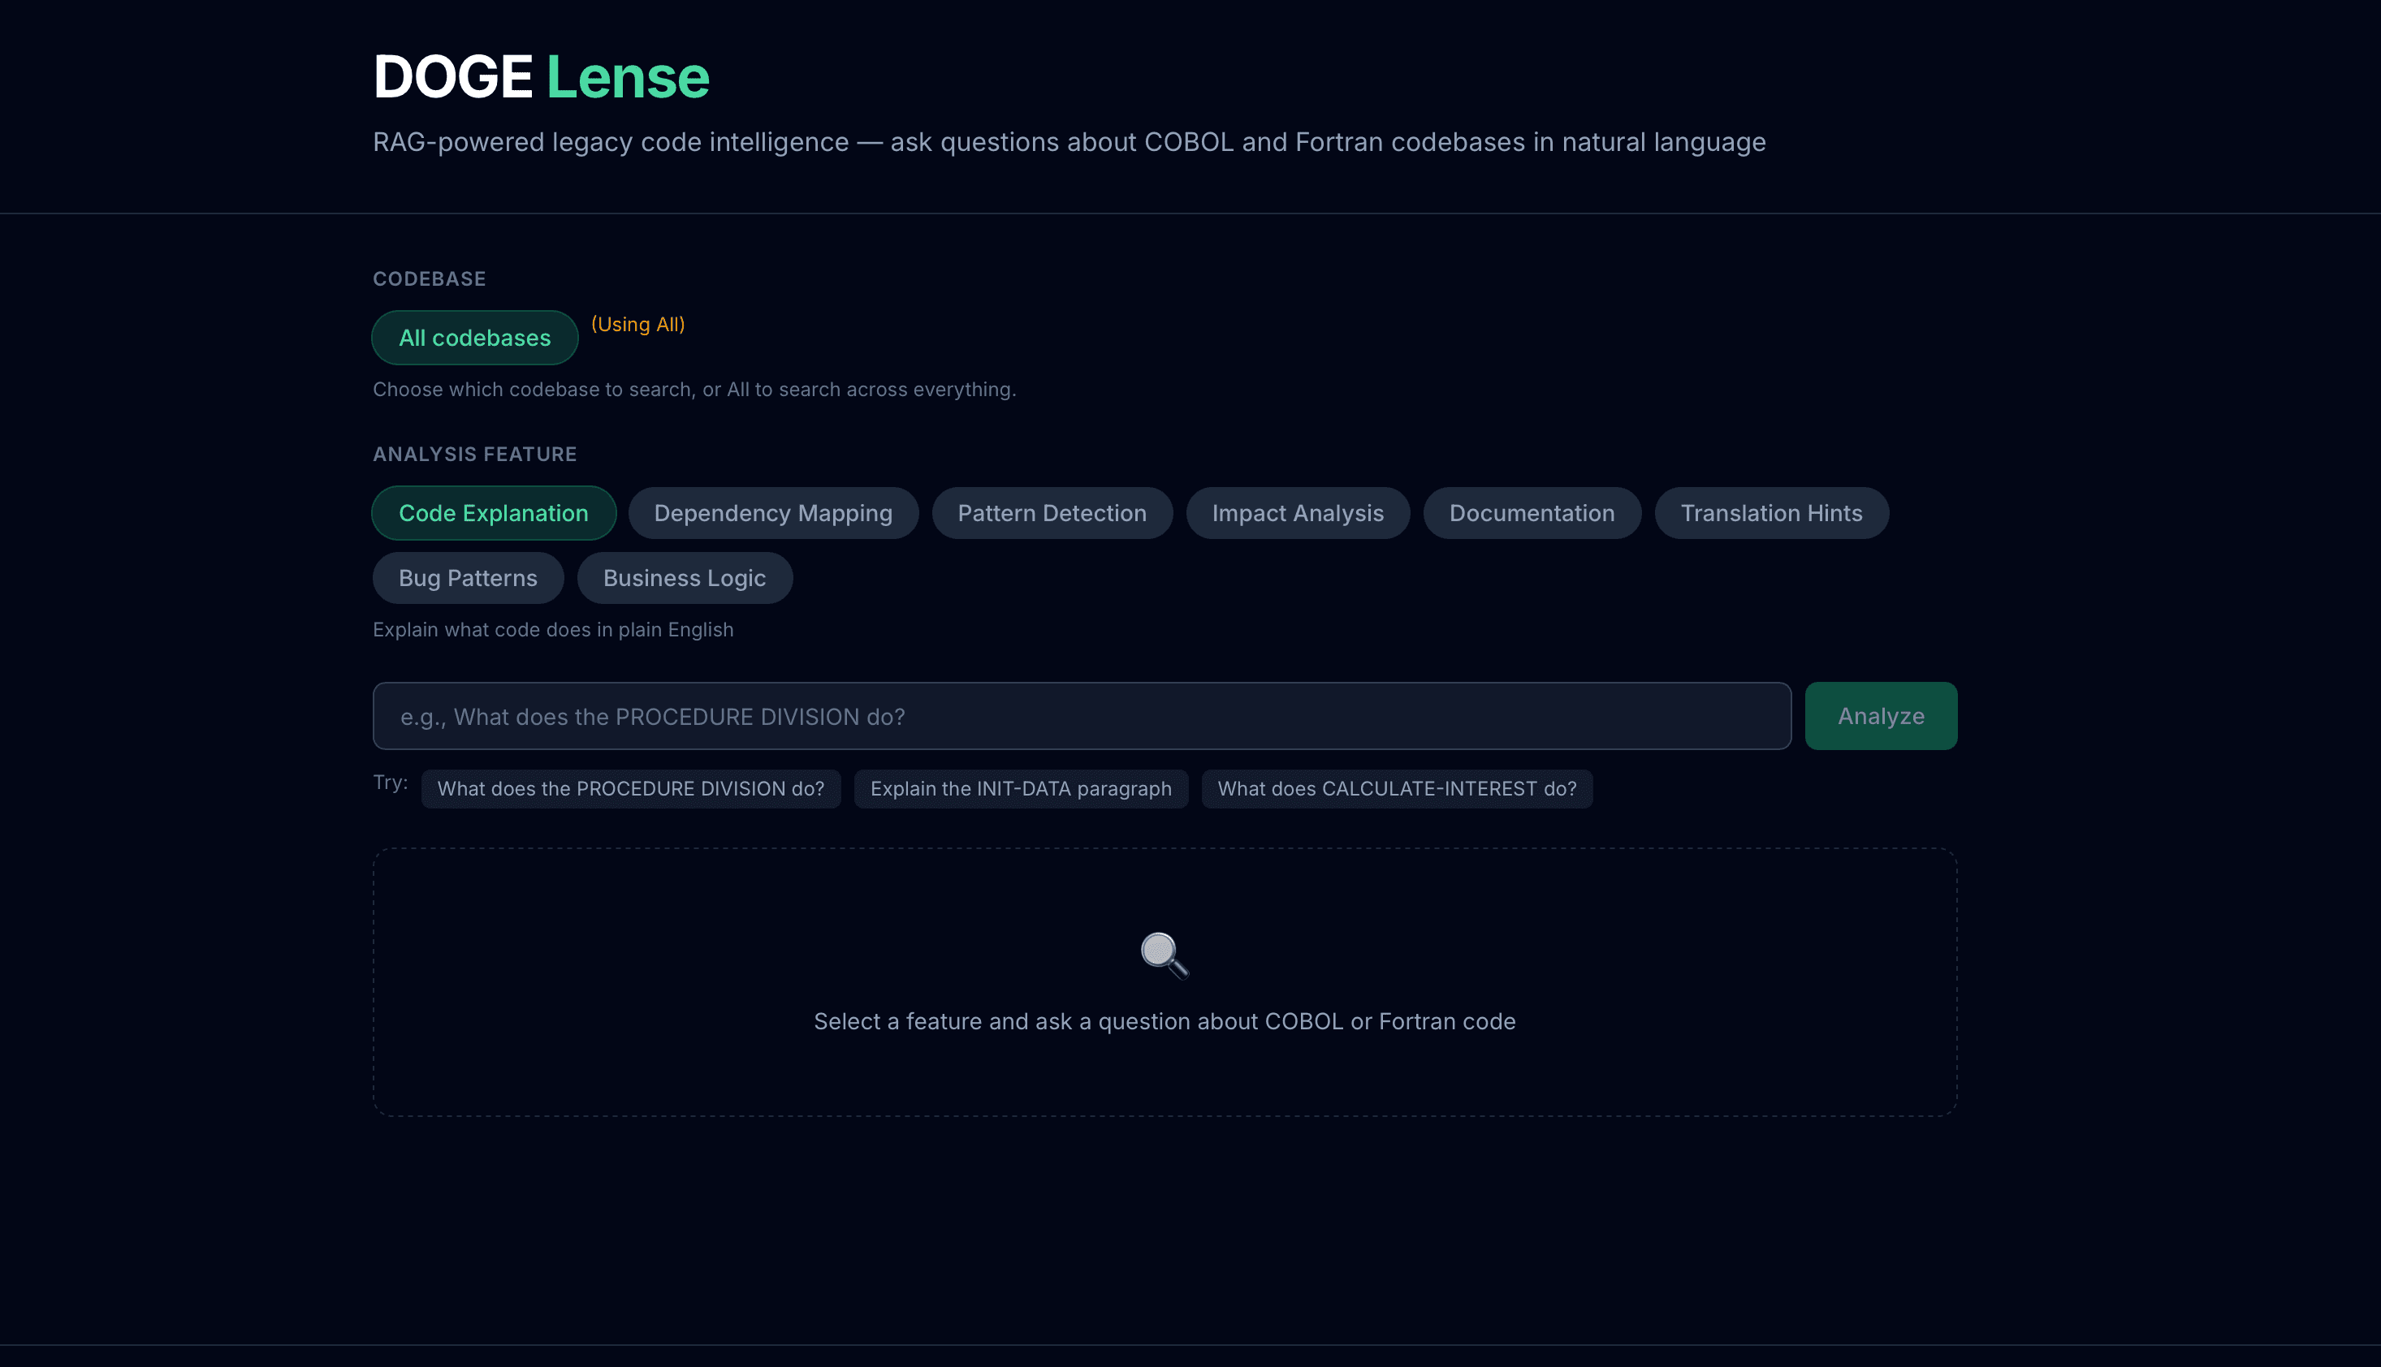Click the 'What does the PROCEDURE DIVISION do?' suggestion
2381x1367 pixels.
pyautogui.click(x=630, y=789)
